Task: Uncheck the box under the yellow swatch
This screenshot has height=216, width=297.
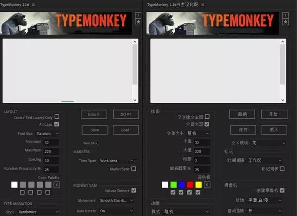Action: point(198,192)
